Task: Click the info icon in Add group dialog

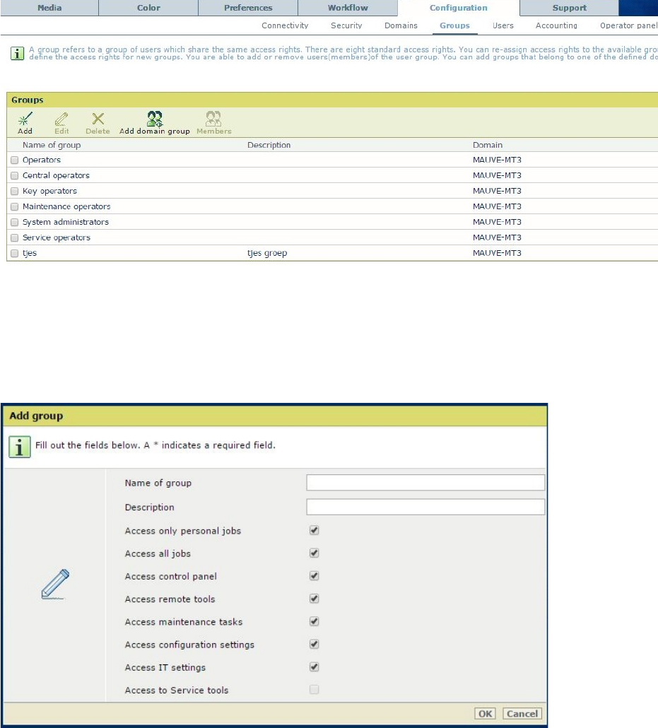Action: click(20, 447)
